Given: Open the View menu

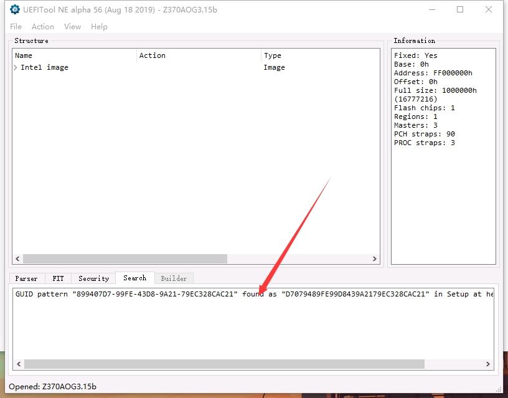Looking at the screenshot, I should 73,27.
